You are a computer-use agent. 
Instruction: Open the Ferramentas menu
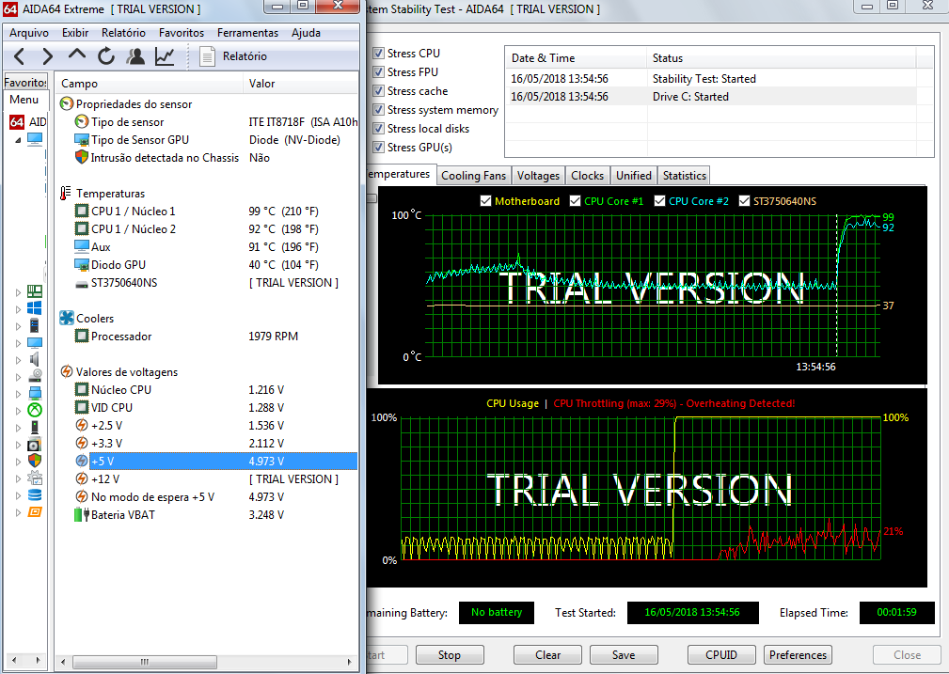coord(247,33)
